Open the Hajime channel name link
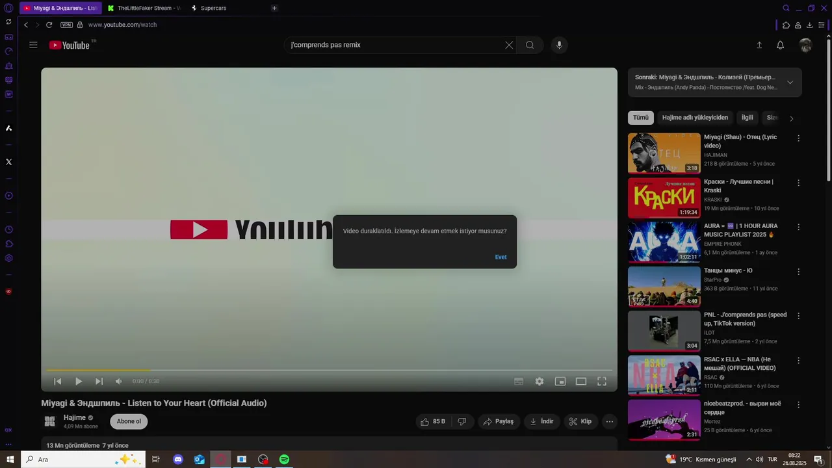This screenshot has width=832, height=468. (74, 417)
